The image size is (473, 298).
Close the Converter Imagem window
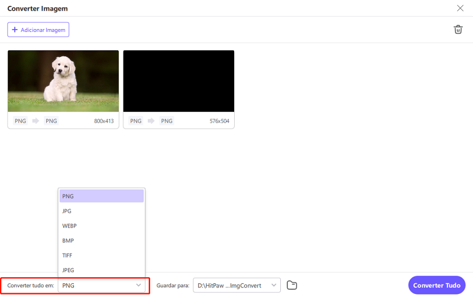point(460,8)
